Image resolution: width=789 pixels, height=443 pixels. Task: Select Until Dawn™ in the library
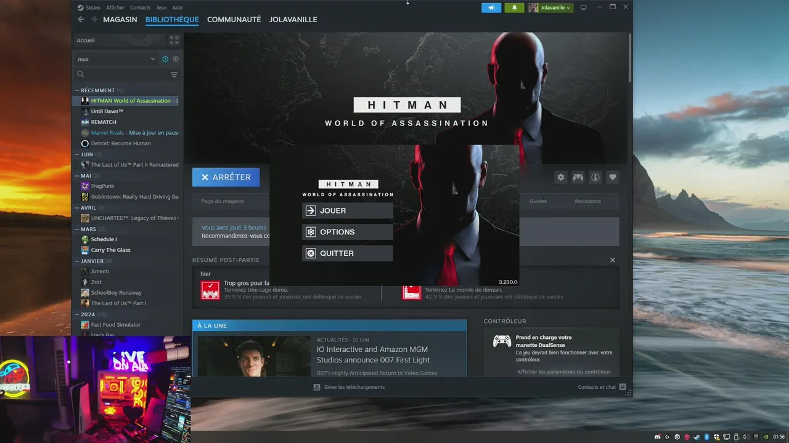107,111
